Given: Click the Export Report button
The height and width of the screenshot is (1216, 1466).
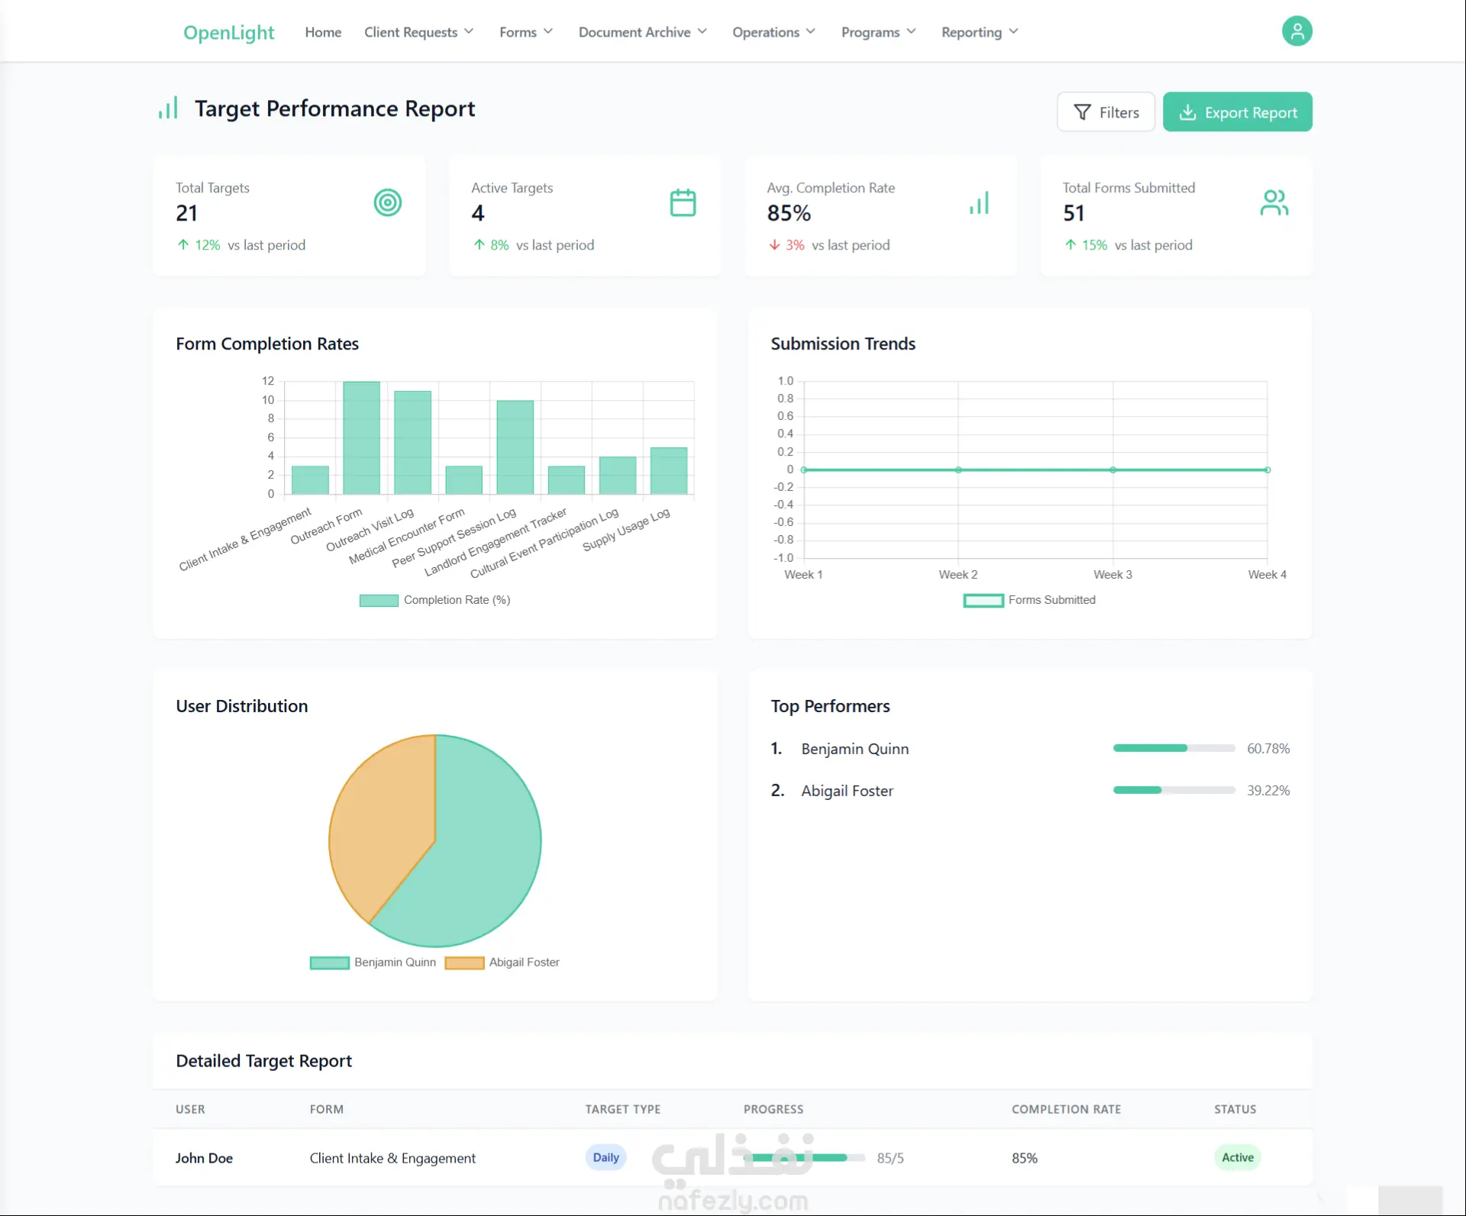Looking at the screenshot, I should 1237,112.
